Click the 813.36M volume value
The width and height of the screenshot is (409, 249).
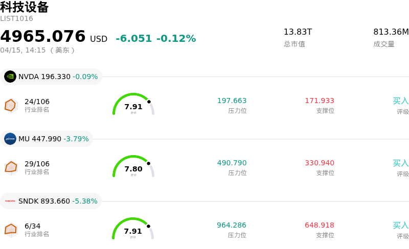(391, 32)
